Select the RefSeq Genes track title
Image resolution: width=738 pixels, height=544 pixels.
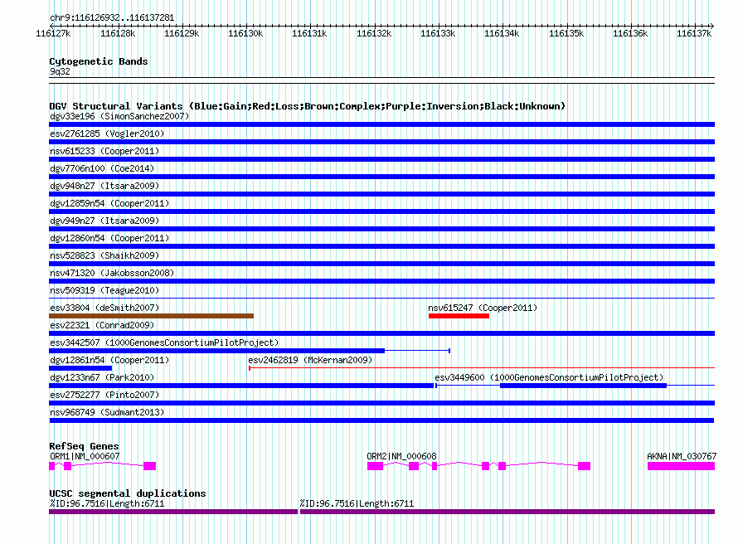[x=84, y=446]
